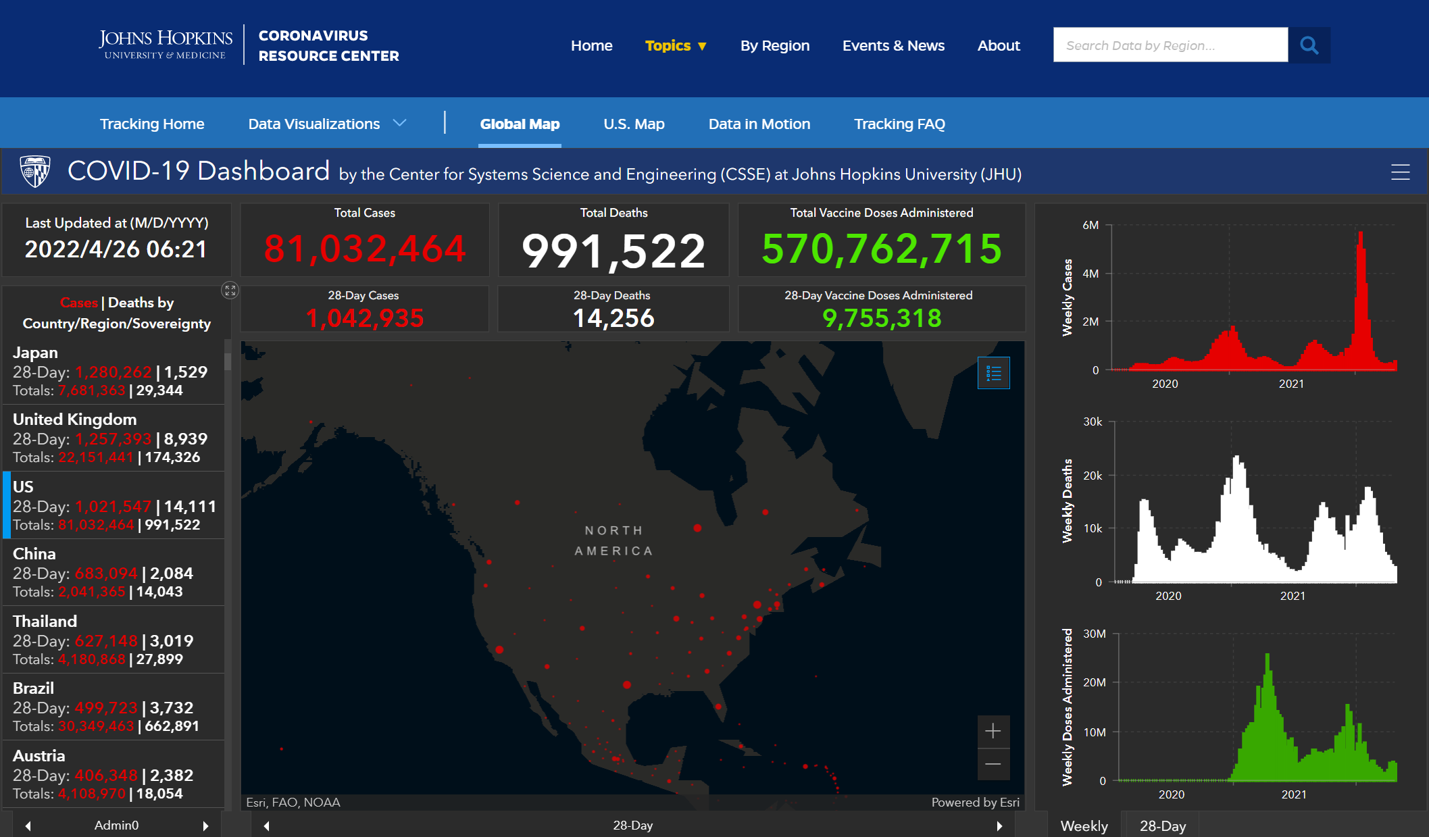Click right arrow beside Admin0

pos(205,826)
